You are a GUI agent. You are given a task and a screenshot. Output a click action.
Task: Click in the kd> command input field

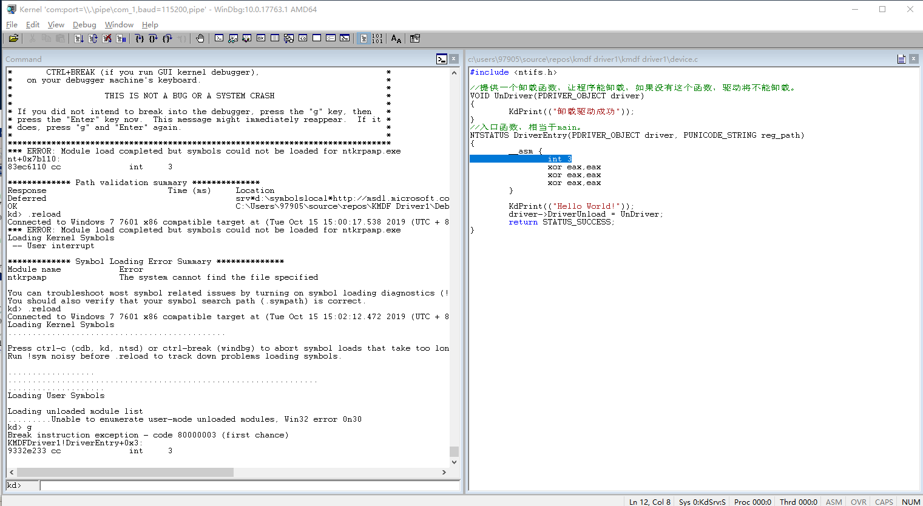point(249,485)
